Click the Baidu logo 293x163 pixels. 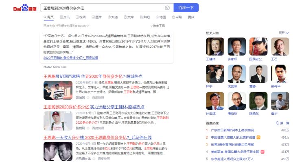[x=25, y=8]
